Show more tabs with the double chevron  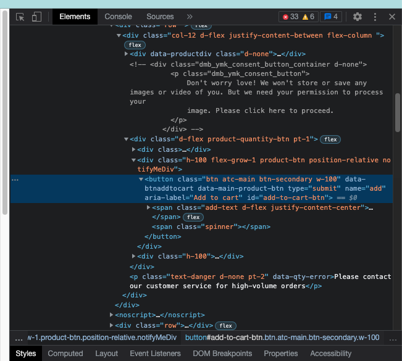point(190,17)
